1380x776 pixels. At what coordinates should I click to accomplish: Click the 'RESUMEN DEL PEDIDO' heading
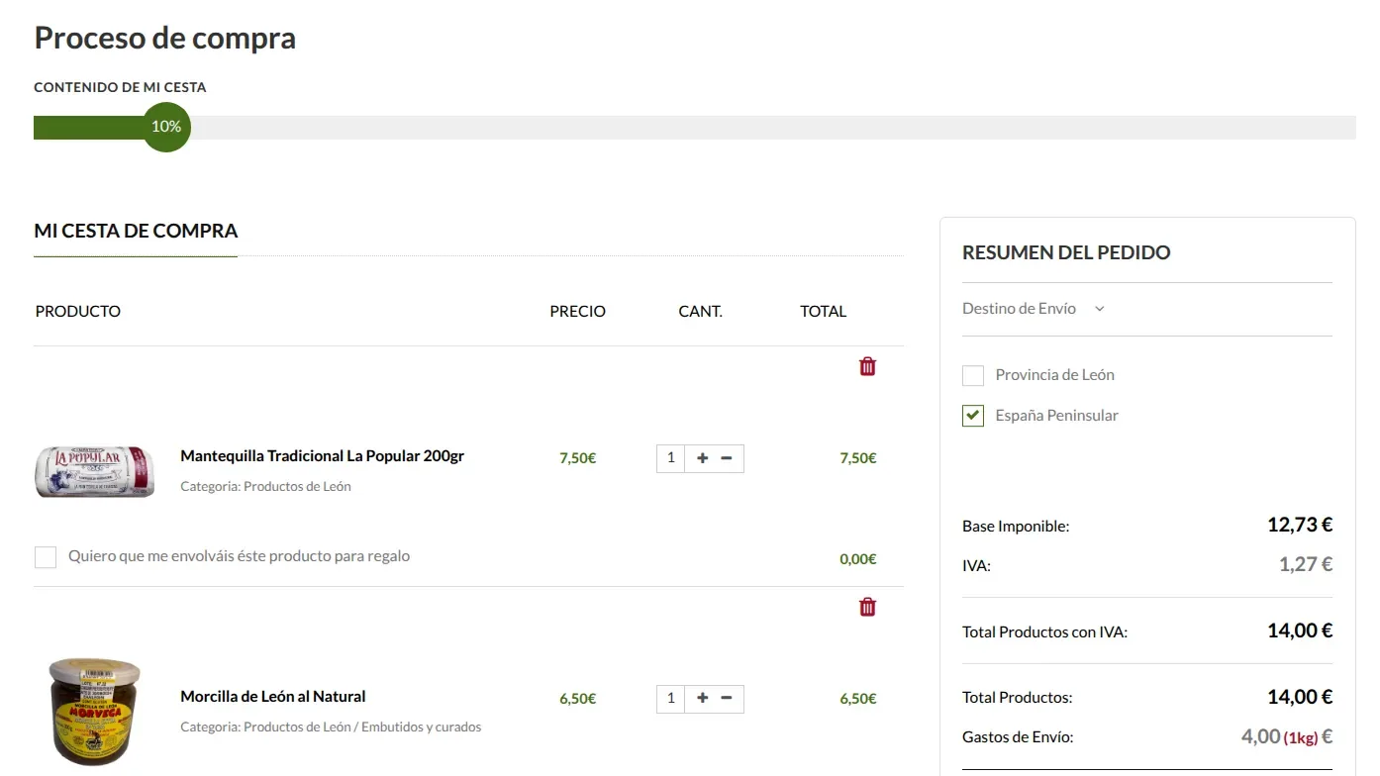pos(1066,252)
